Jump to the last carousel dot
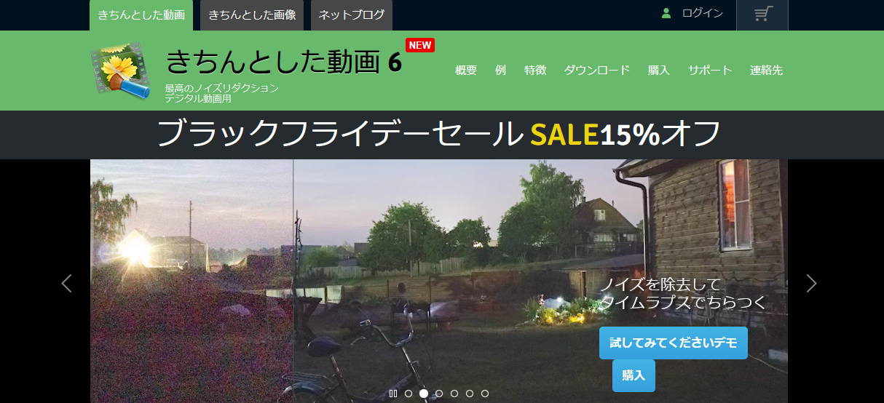This screenshot has height=403, width=884. [x=485, y=394]
